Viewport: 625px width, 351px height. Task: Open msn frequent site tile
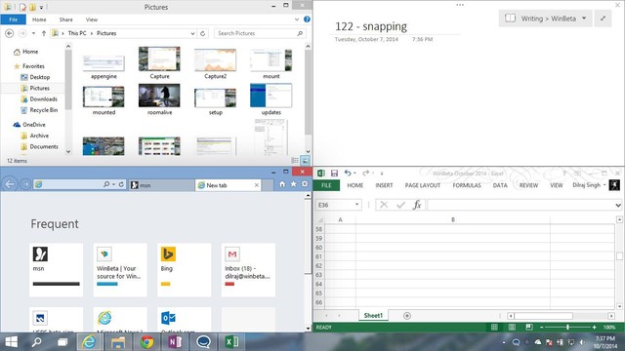coord(57,270)
